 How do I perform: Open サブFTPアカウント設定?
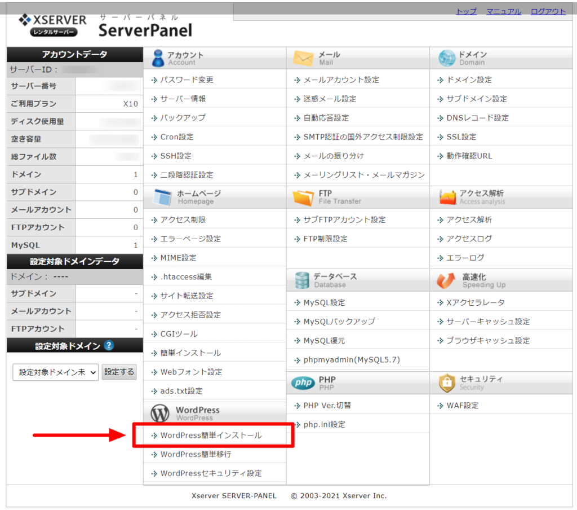click(344, 219)
